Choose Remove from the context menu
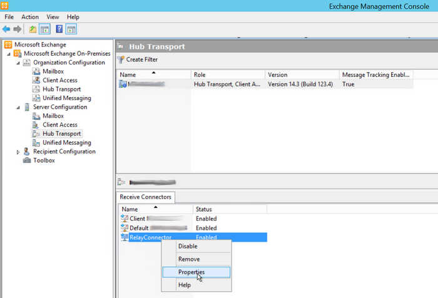438x298 pixels. point(196,259)
